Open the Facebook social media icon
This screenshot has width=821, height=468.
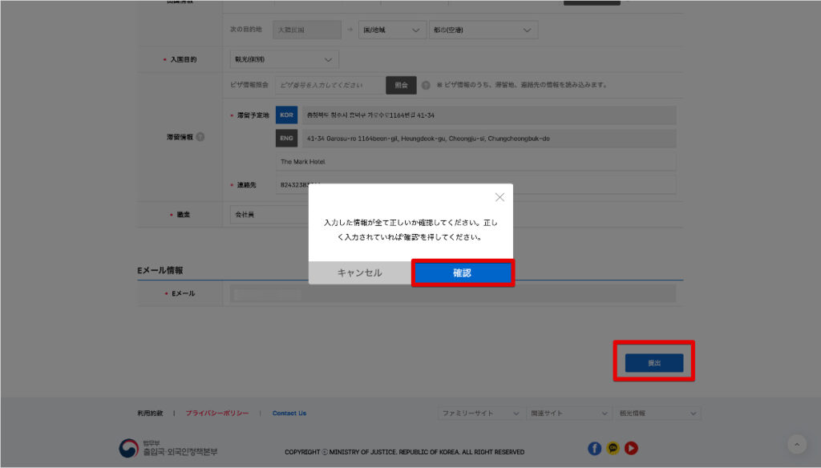point(594,450)
